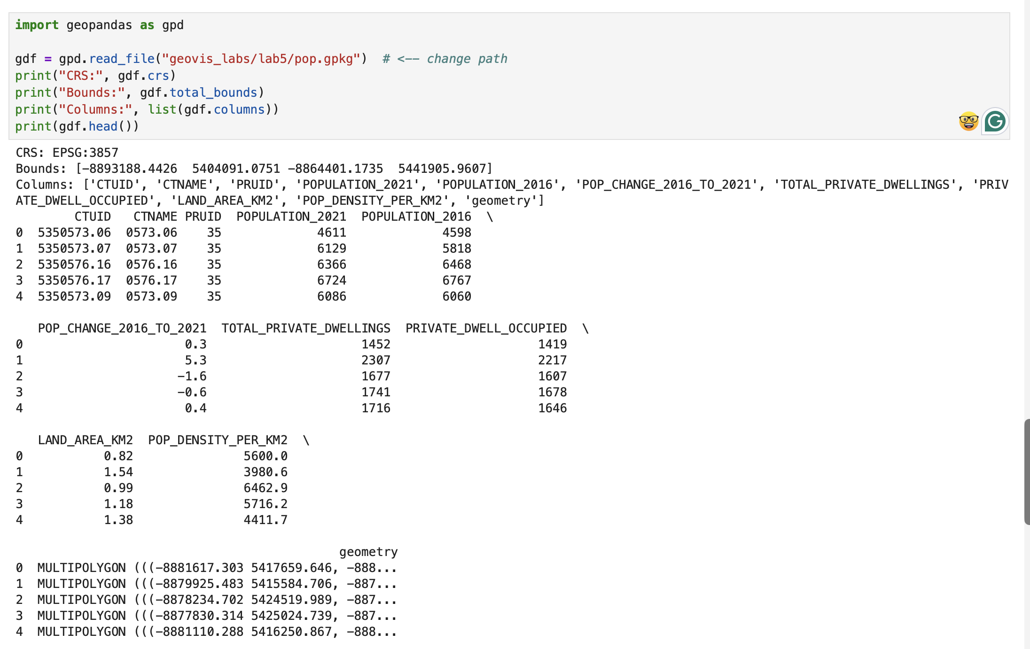The width and height of the screenshot is (1030, 649).
Task: Click the nerd-face emoji icon
Action: pyautogui.click(x=968, y=122)
